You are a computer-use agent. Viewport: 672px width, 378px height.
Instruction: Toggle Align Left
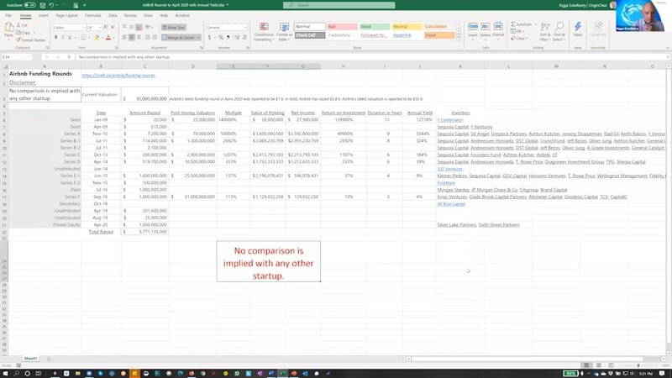coord(124,38)
